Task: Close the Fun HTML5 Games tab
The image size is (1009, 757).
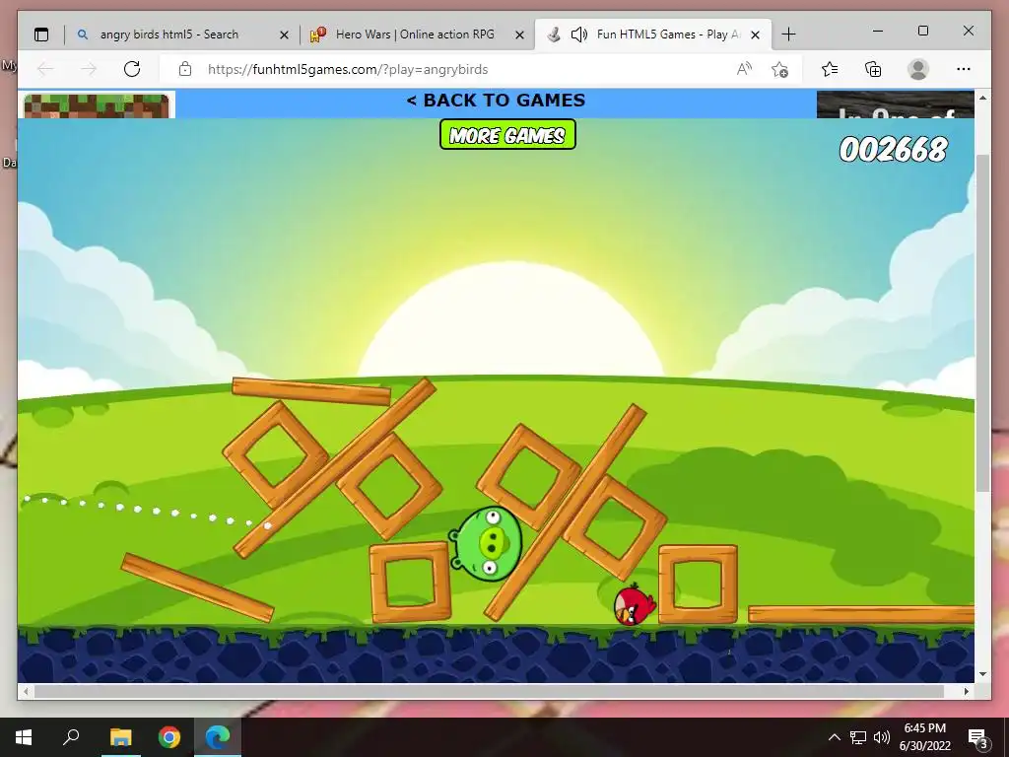Action: (x=756, y=34)
